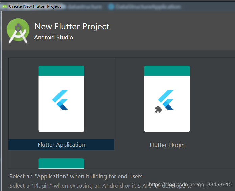235x191 pixels.
Task: Click the puzzle piece icon on Plugin card
Action: pos(158,109)
